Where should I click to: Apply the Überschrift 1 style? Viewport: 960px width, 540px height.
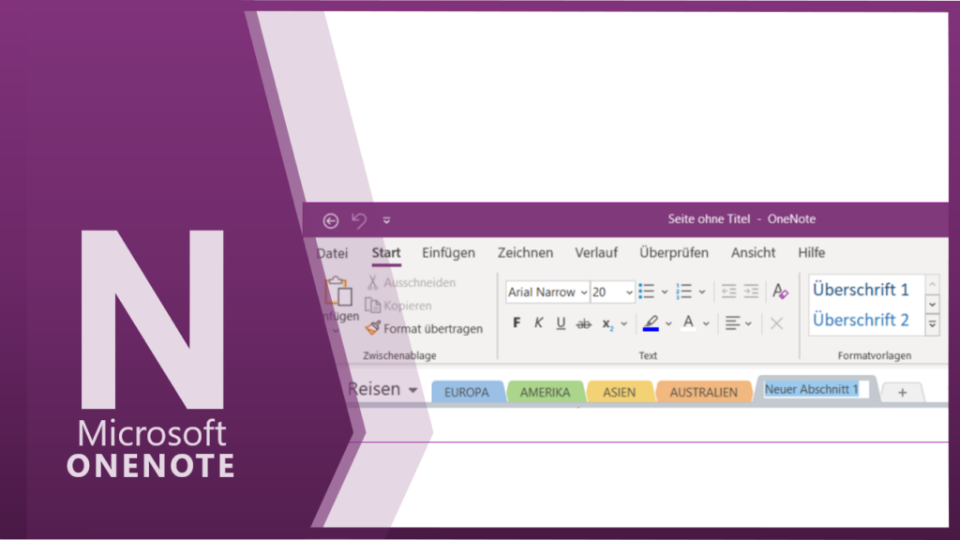tap(861, 290)
